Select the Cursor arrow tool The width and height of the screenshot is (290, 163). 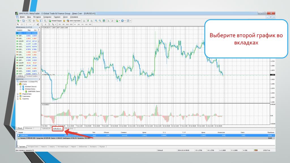pos(18,24)
